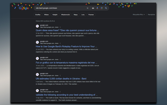Select the Wideo filter tab
The image size is (167, 105).
tap(46, 15)
